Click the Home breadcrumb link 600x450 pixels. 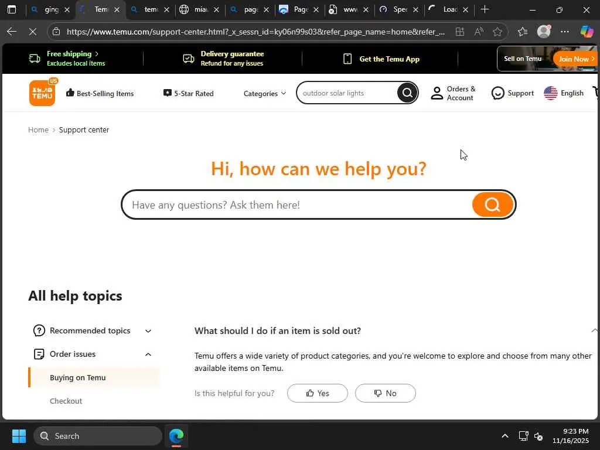tap(38, 129)
